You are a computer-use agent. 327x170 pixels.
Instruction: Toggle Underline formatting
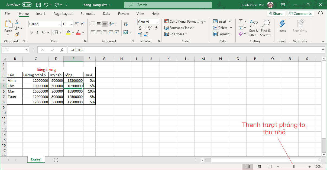point(43,32)
